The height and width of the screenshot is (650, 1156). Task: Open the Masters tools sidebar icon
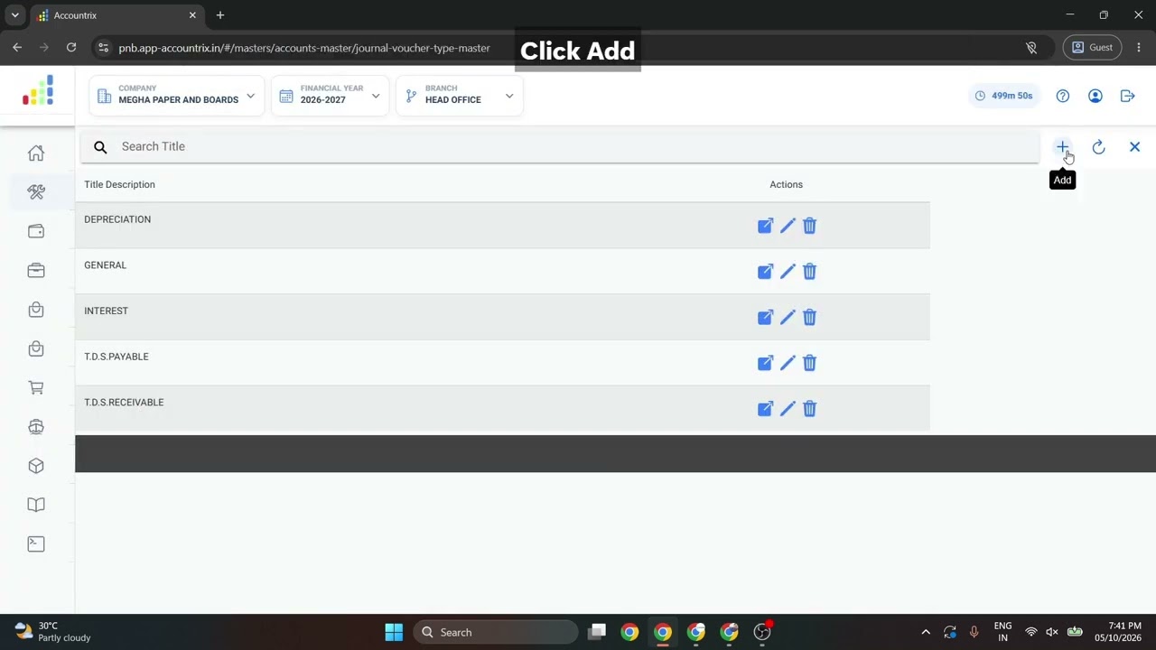pyautogui.click(x=36, y=191)
